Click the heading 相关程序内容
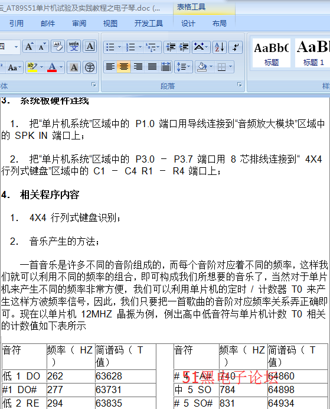 50,194
